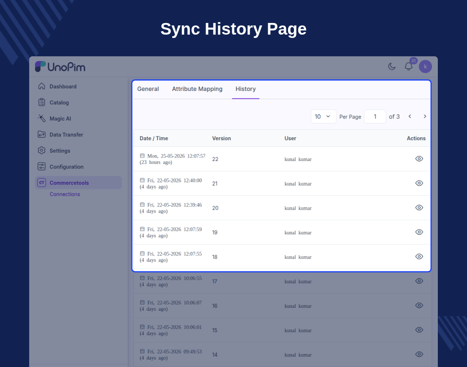
Task: Click the notification count badge 21
Action: click(x=413, y=60)
